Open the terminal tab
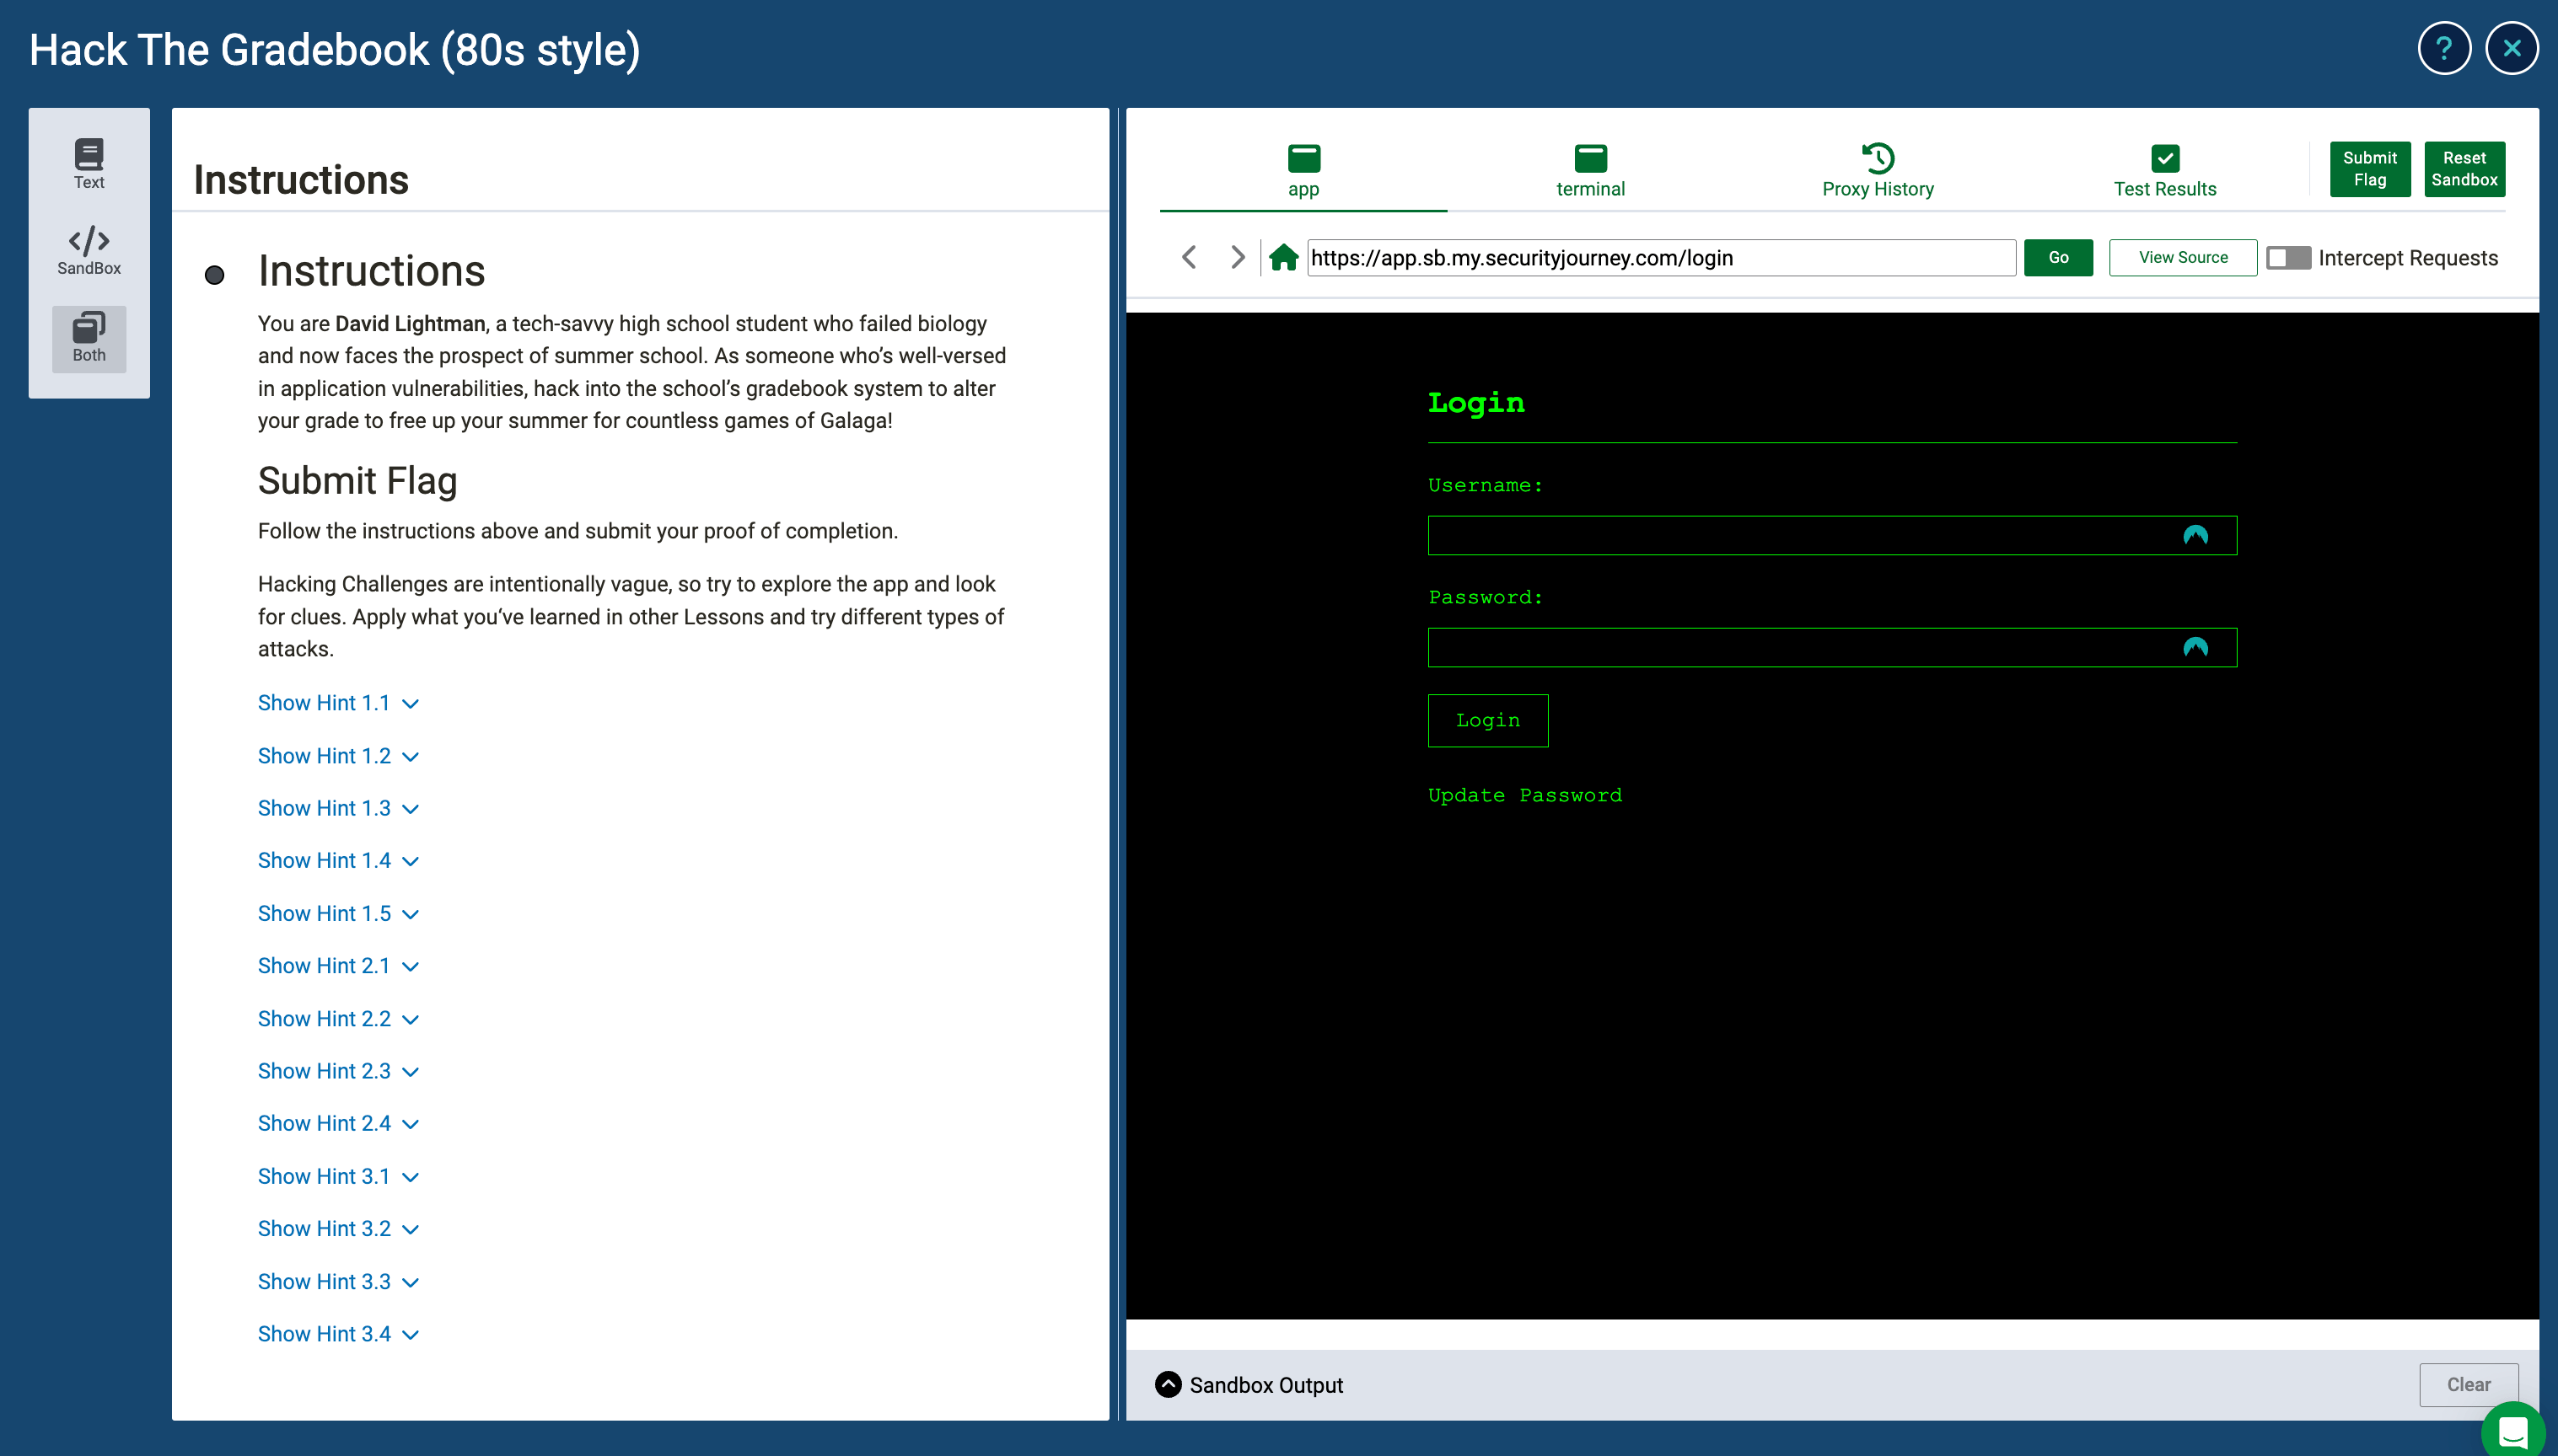Viewport: 2558px width, 1456px height. [x=1589, y=170]
